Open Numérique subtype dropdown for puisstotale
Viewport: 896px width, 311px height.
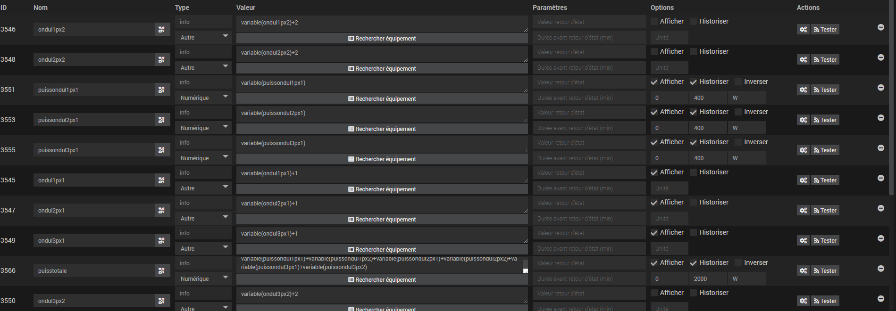point(202,279)
